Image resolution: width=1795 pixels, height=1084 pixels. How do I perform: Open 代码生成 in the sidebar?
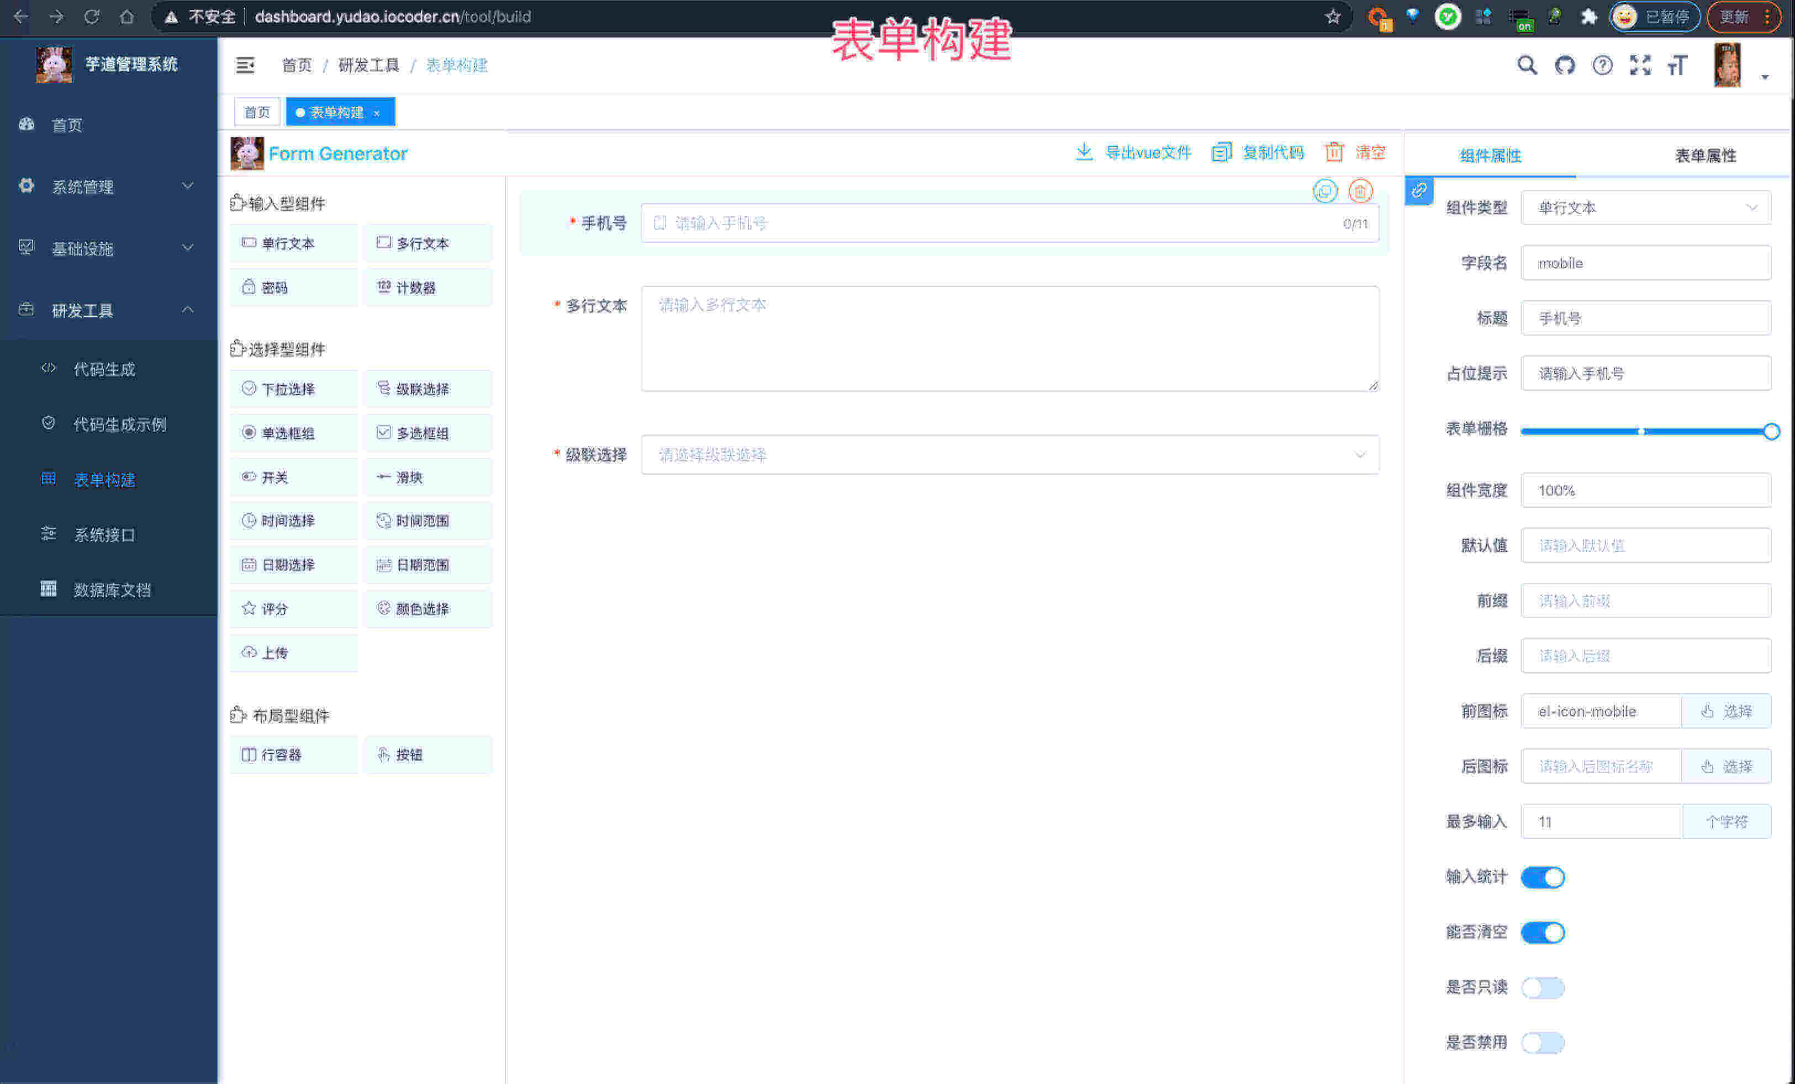pyautogui.click(x=105, y=369)
